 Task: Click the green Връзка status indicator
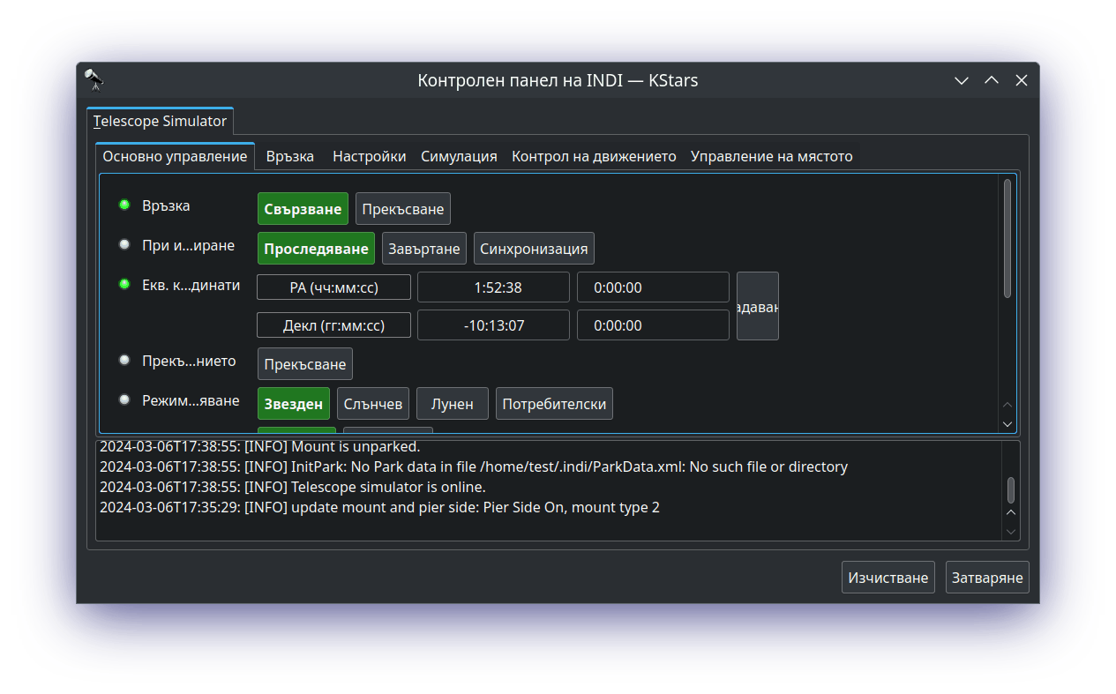[x=124, y=205]
